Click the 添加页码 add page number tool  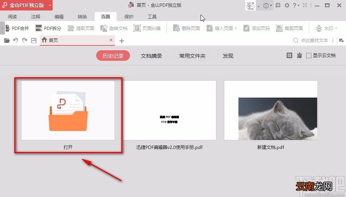click(257, 28)
